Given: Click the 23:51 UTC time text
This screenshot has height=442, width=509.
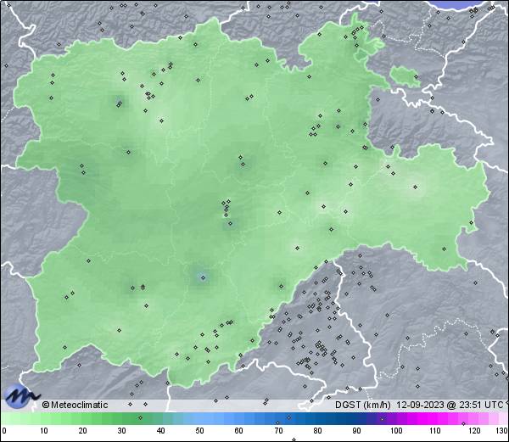Looking at the screenshot, I should click(482, 405).
